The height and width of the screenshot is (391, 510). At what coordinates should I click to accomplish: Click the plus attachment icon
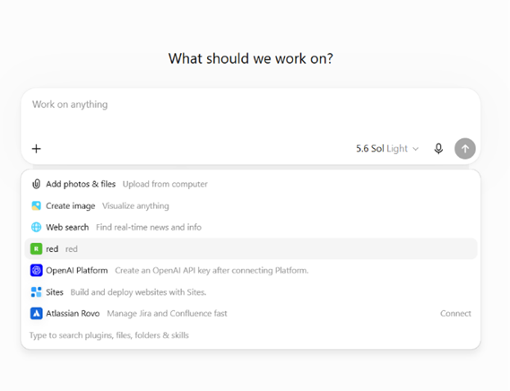click(x=37, y=149)
